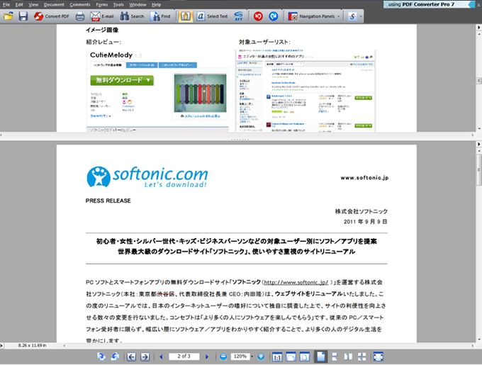Set actual size 1:1 view

click(x=277, y=357)
